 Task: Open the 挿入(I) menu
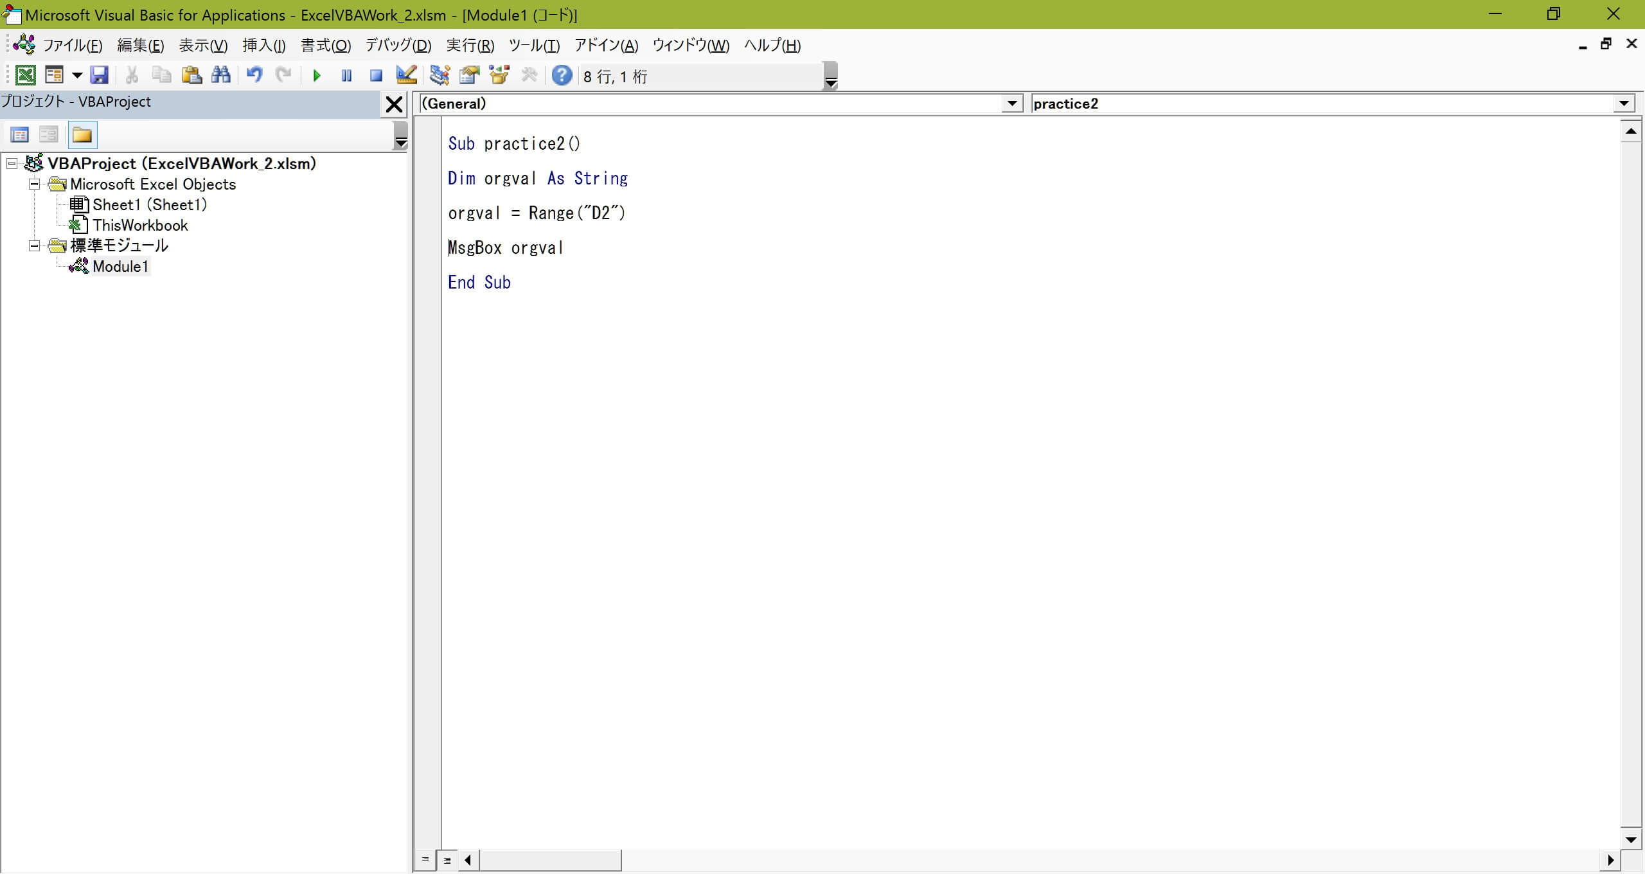pyautogui.click(x=263, y=46)
